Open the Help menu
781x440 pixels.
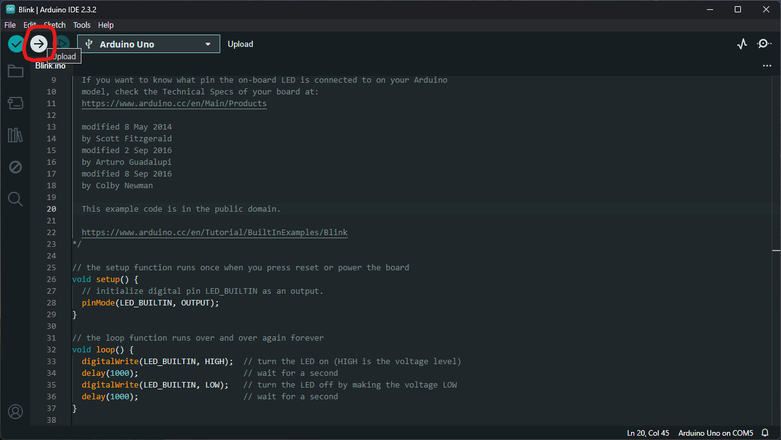click(106, 25)
